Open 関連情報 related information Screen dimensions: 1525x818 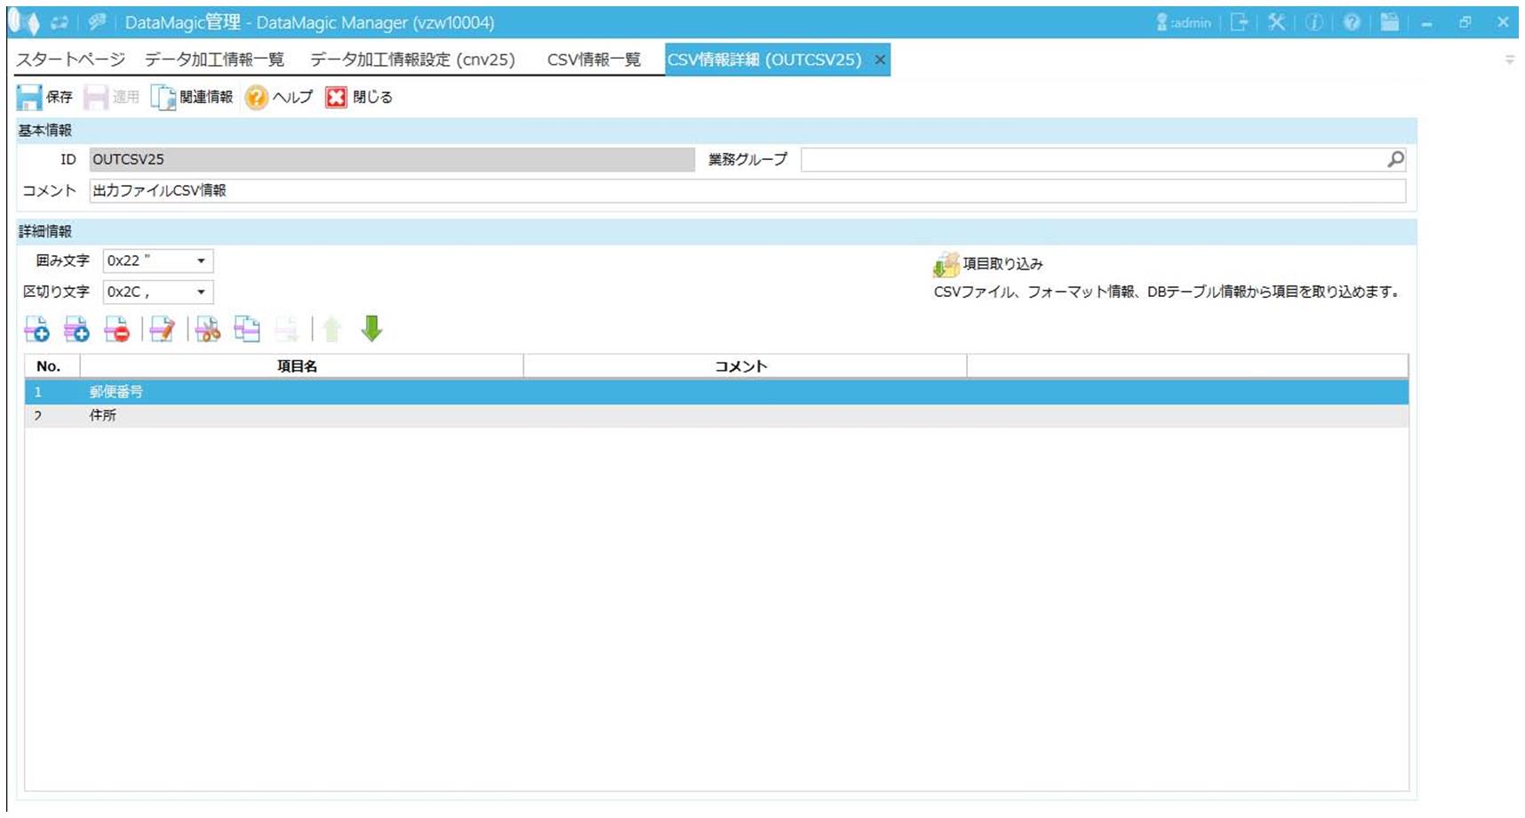click(192, 97)
